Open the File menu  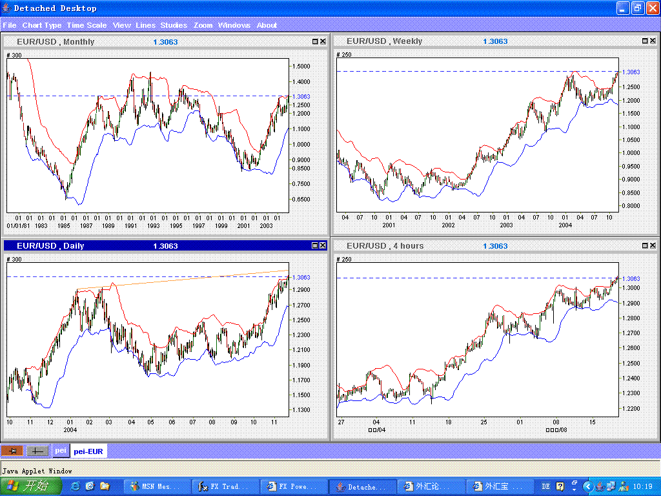(x=10, y=25)
